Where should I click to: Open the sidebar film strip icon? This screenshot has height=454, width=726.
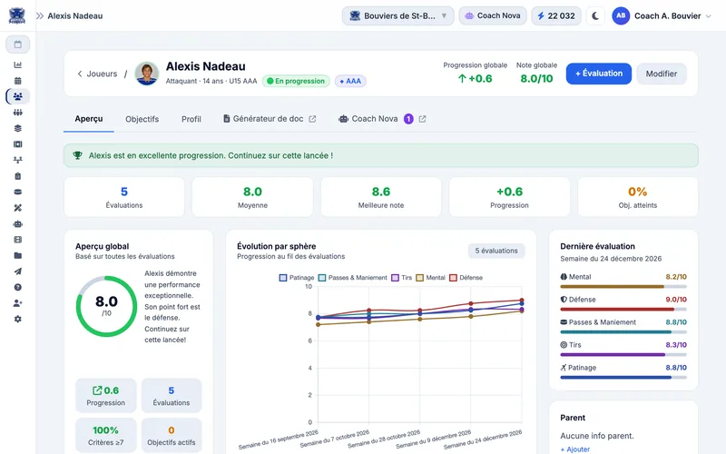pyautogui.click(x=17, y=240)
